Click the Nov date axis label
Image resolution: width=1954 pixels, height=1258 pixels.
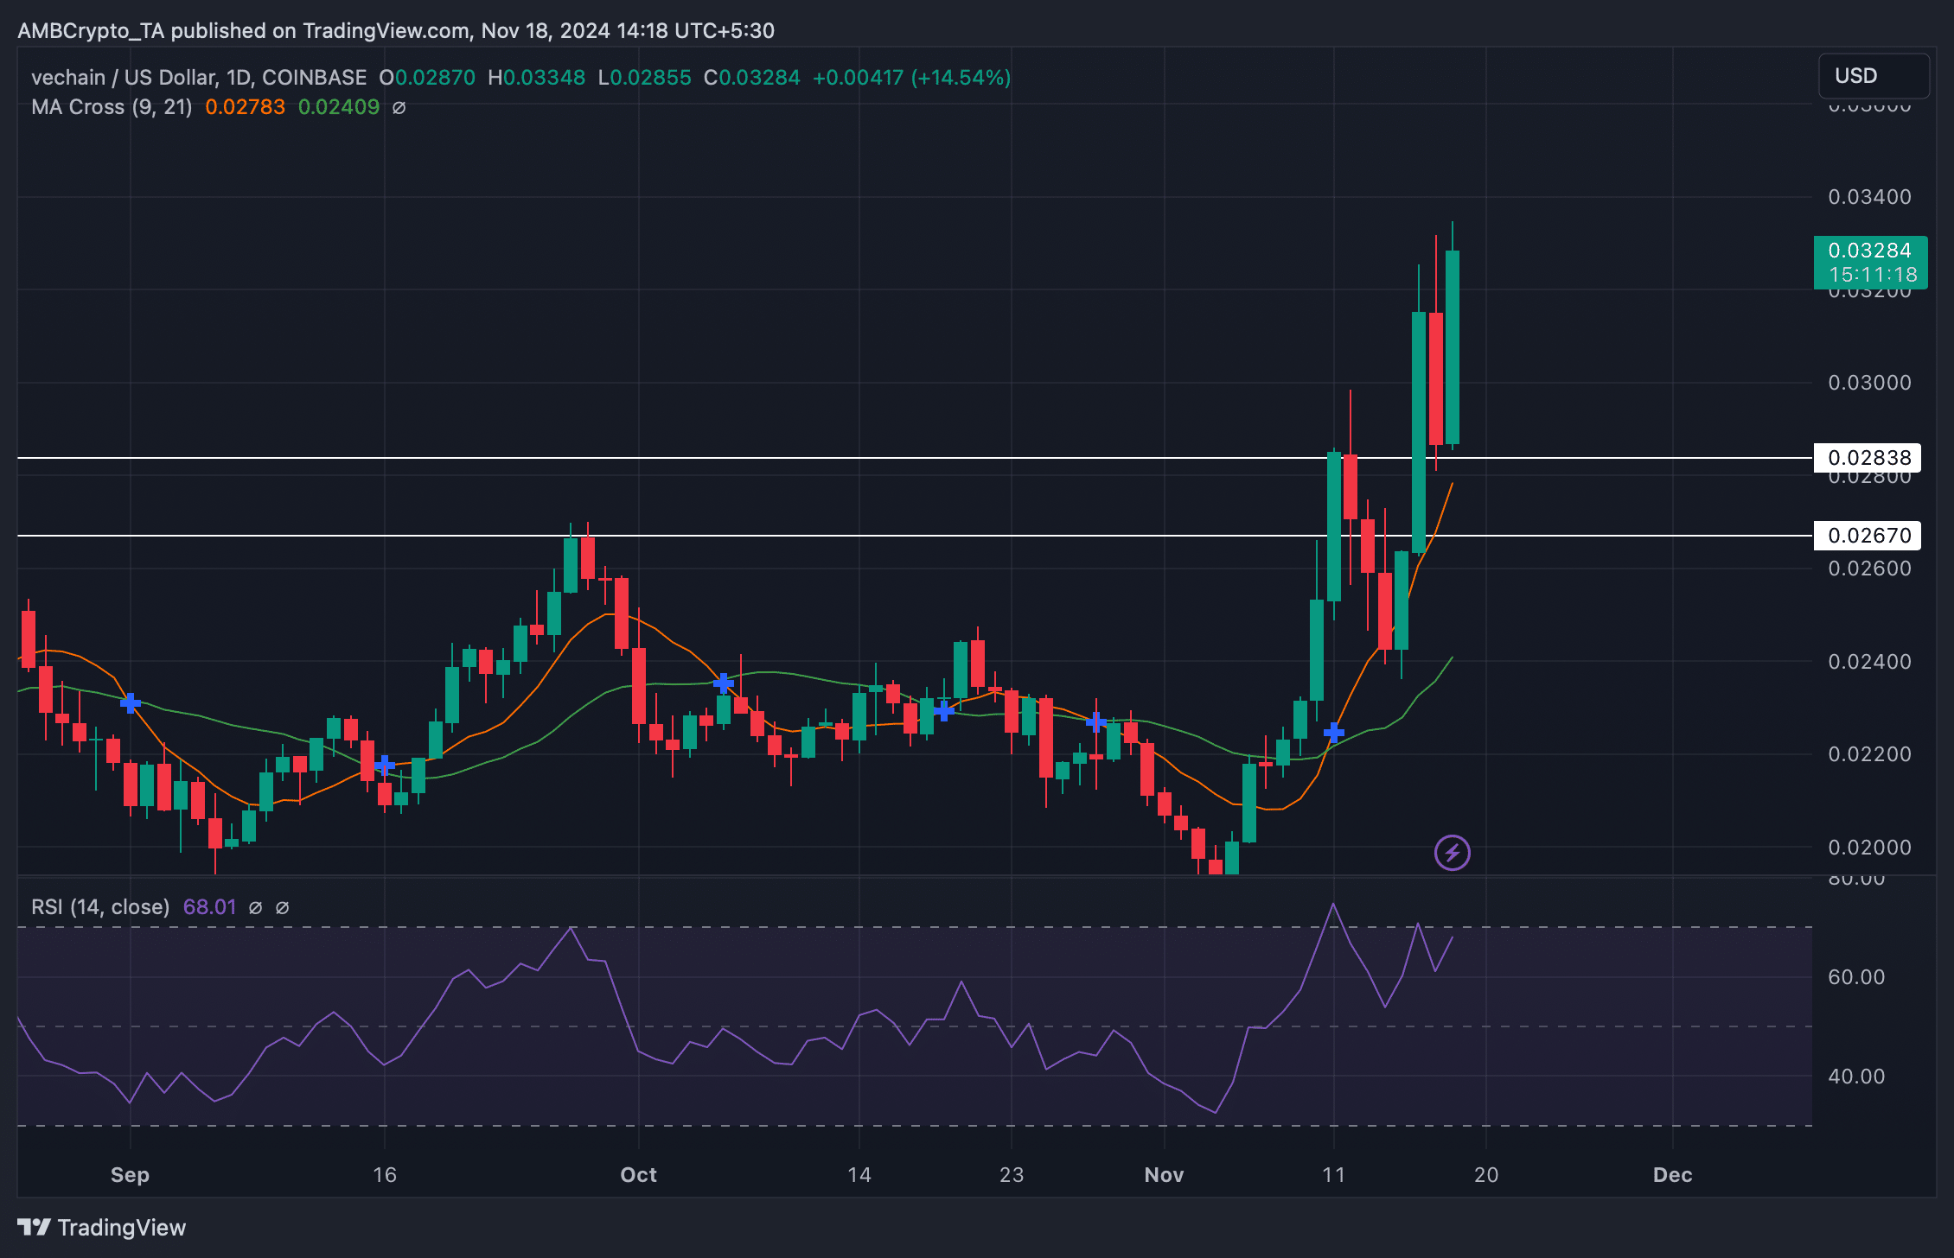1164,1175
